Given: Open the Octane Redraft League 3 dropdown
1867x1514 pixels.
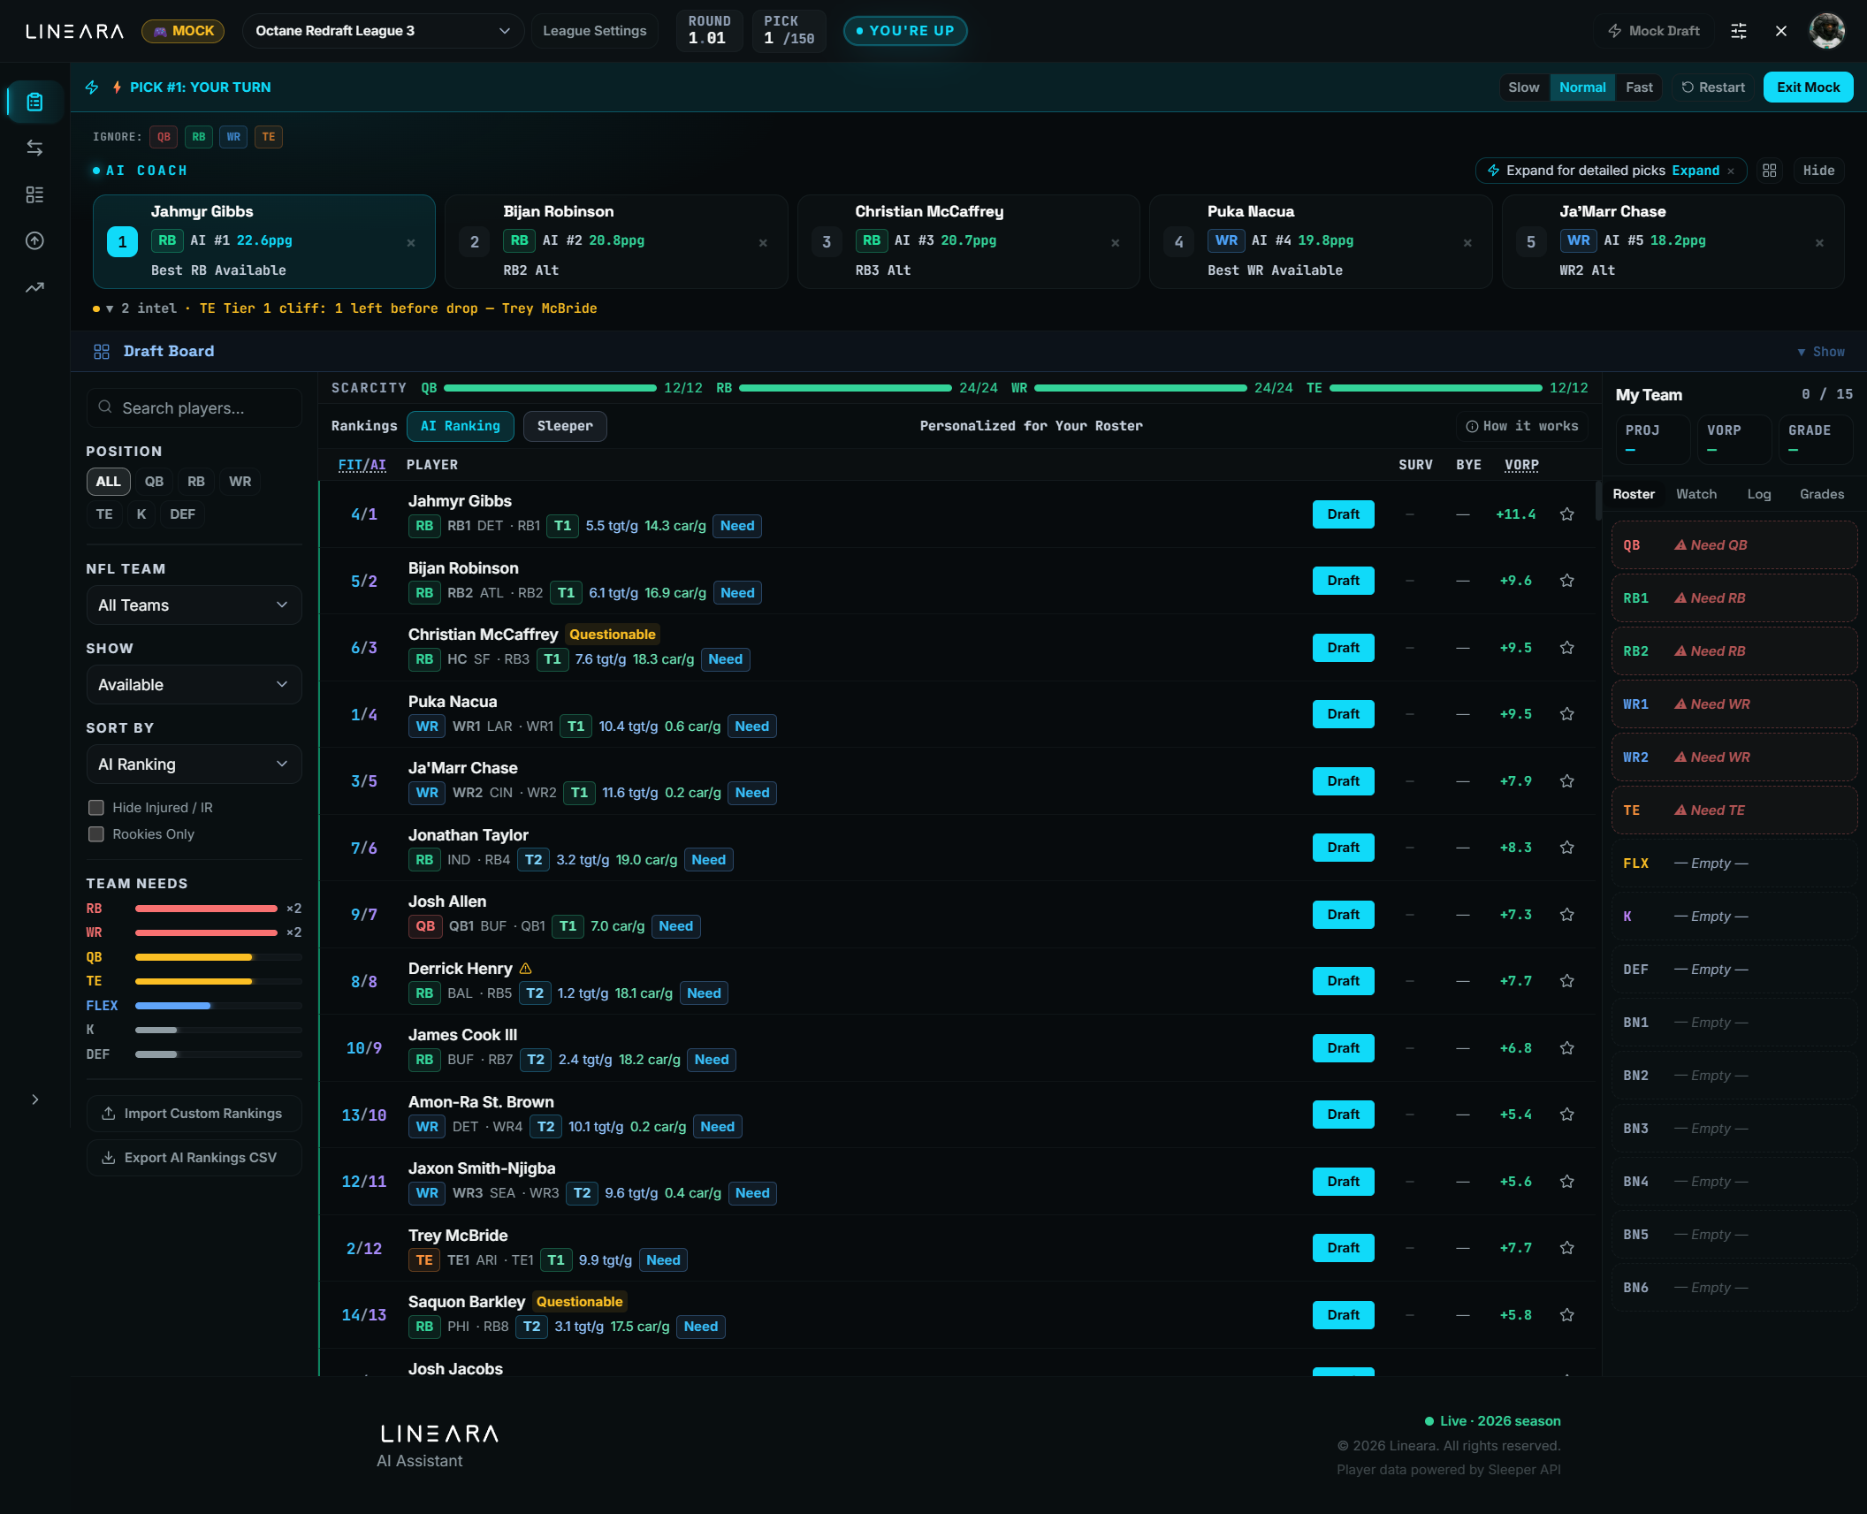Looking at the screenshot, I should (x=382, y=31).
